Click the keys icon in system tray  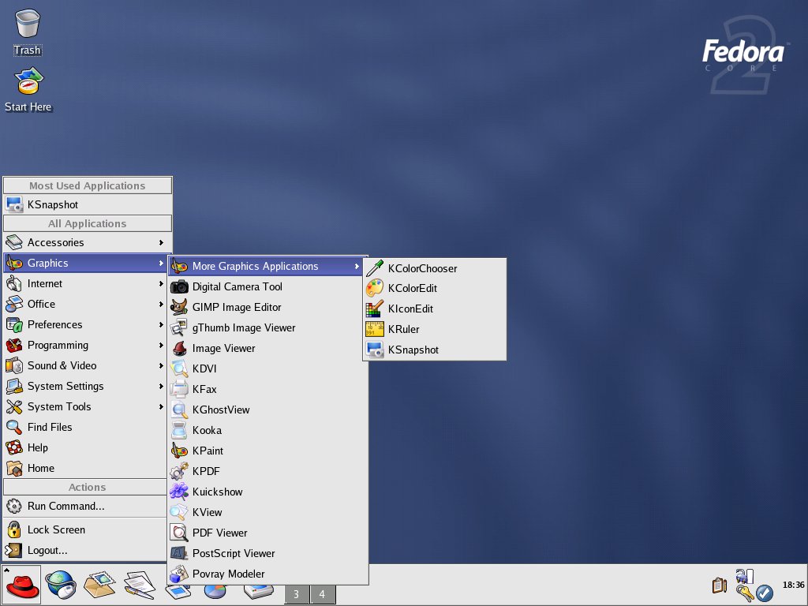(x=744, y=593)
